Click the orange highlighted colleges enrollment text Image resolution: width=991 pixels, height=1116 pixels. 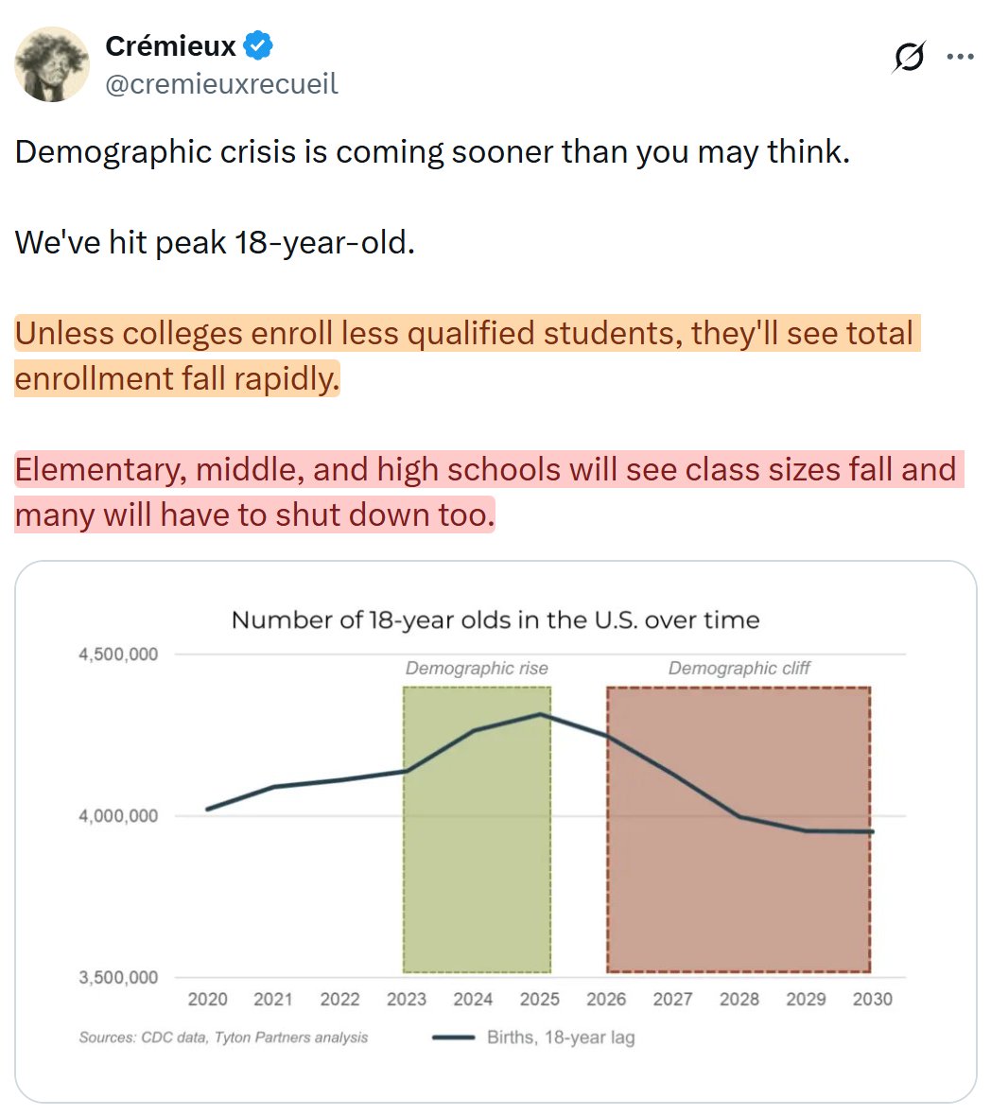coord(467,356)
